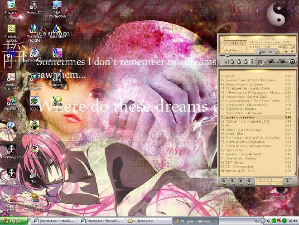
Task: Open the Start (пуск) menu
Action: click(14, 221)
